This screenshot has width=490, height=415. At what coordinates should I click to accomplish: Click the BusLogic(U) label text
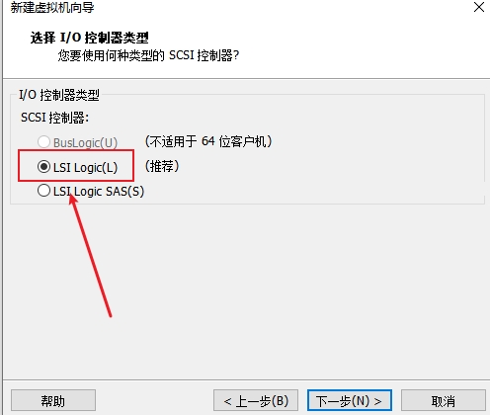[x=86, y=143]
